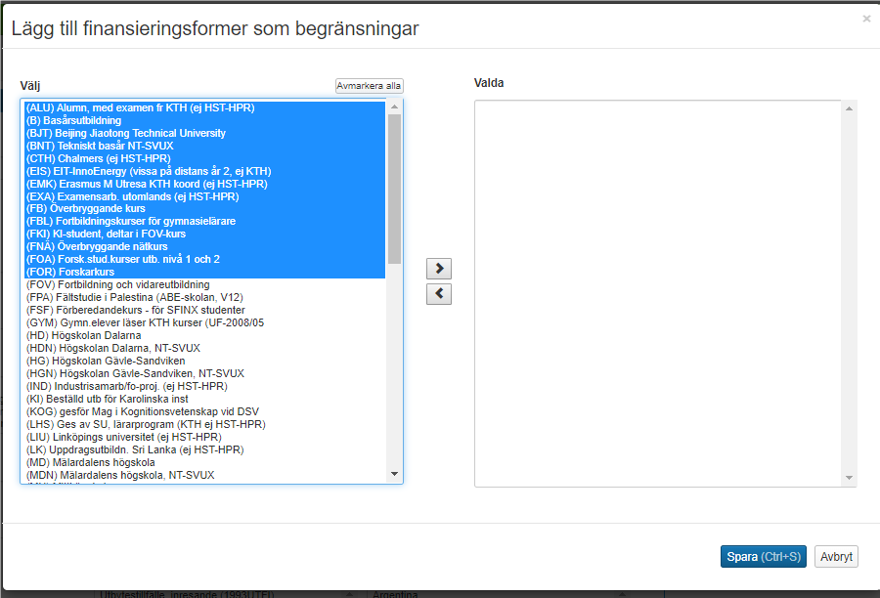Click the left arrow to remove items
This screenshot has height=598, width=880.
click(x=439, y=294)
